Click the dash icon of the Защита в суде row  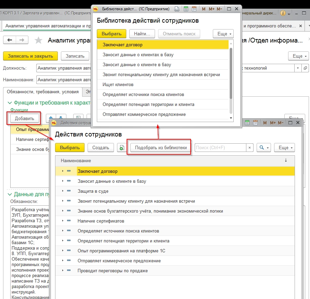pos(69,191)
